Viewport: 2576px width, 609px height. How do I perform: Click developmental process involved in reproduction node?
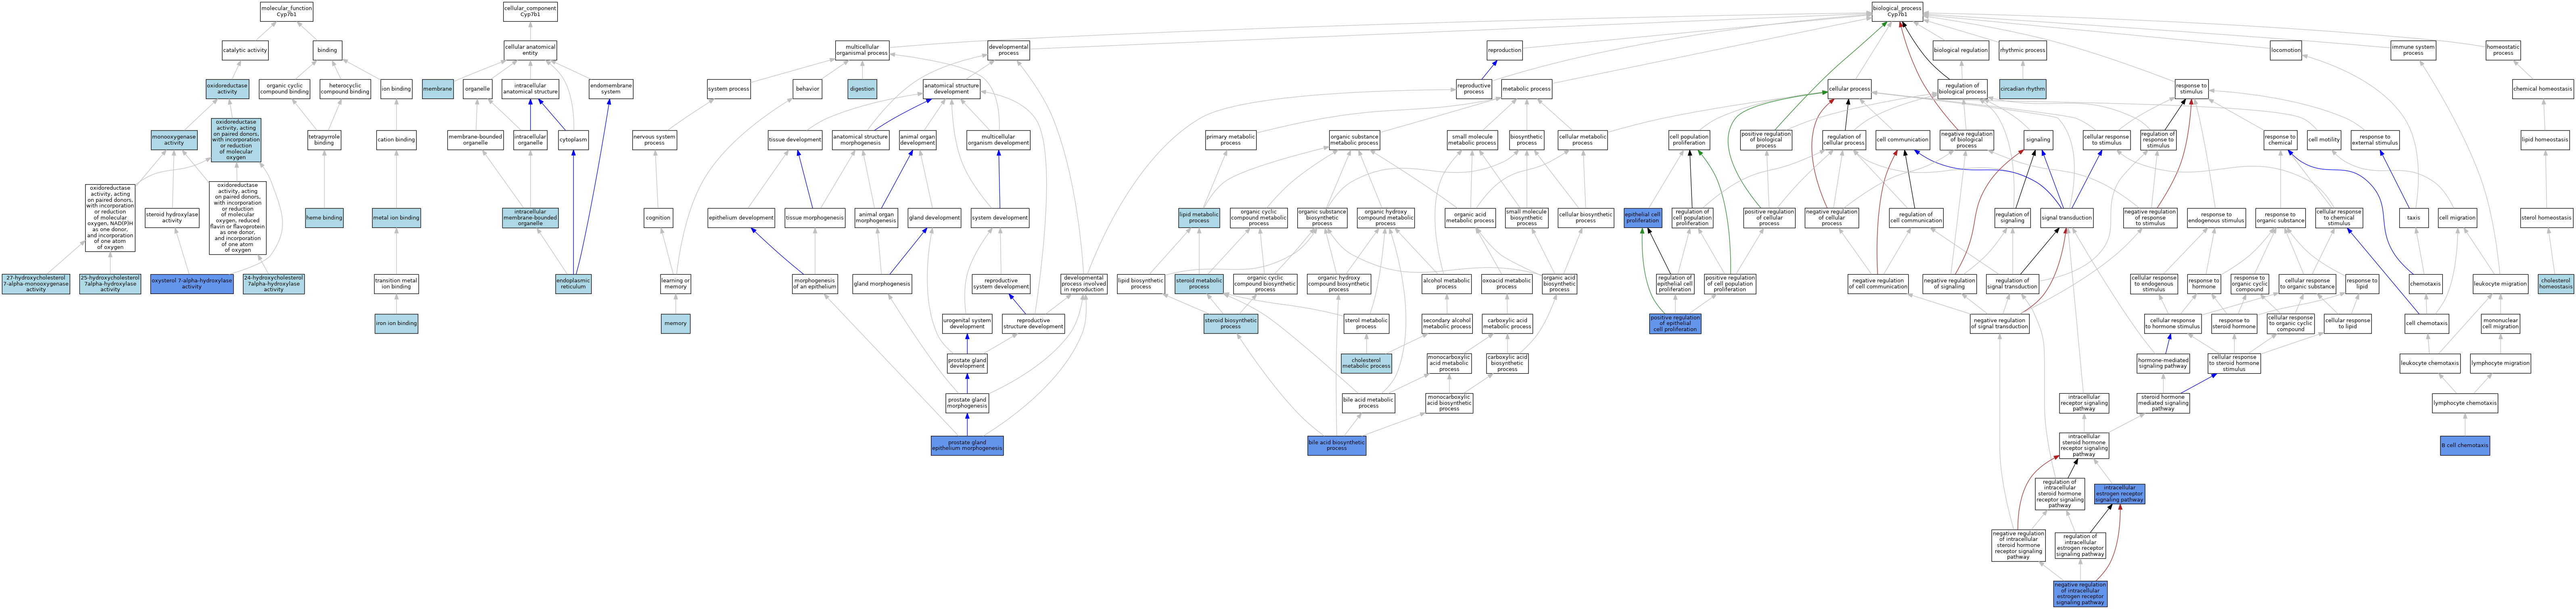pyautogui.click(x=1084, y=284)
